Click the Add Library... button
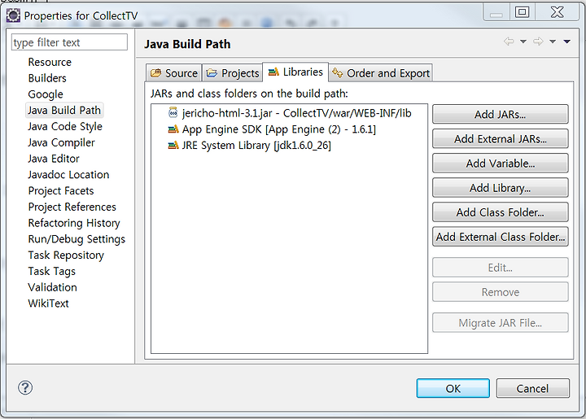The width and height of the screenshot is (586, 419). pyautogui.click(x=500, y=188)
